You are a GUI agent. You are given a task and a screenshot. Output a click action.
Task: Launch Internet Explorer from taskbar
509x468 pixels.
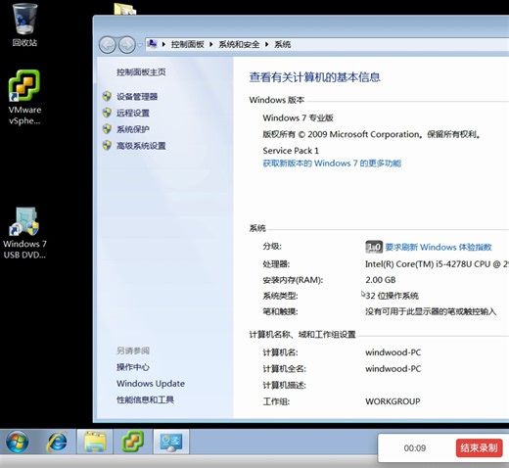[57, 442]
